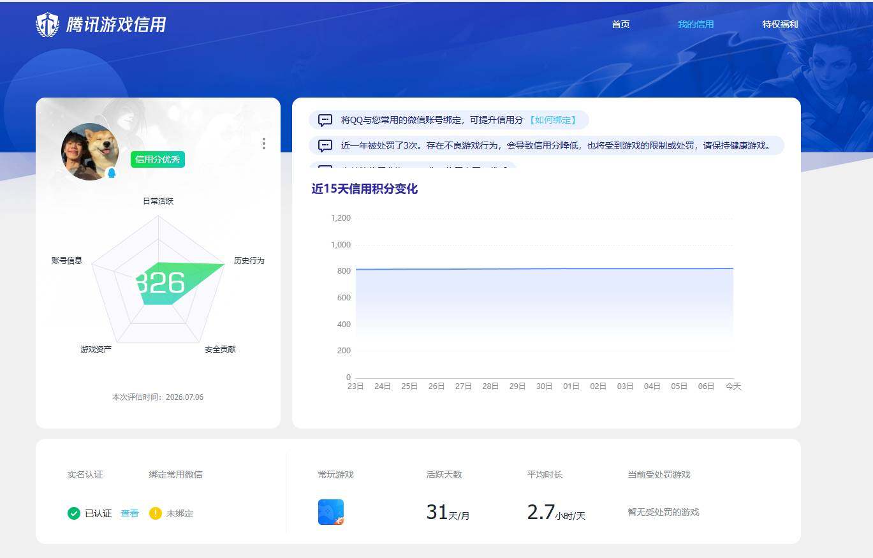The image size is (873, 558).
Task: Click the 查看 link next to 已认证
Action: click(x=129, y=513)
